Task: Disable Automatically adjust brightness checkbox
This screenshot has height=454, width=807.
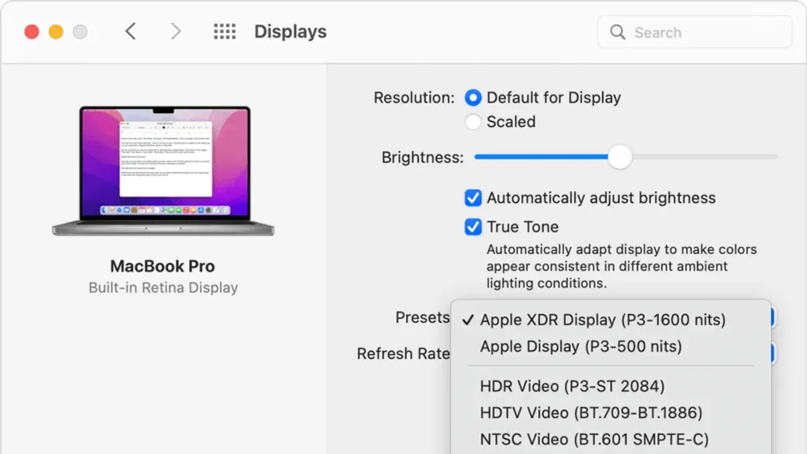Action: (x=473, y=198)
